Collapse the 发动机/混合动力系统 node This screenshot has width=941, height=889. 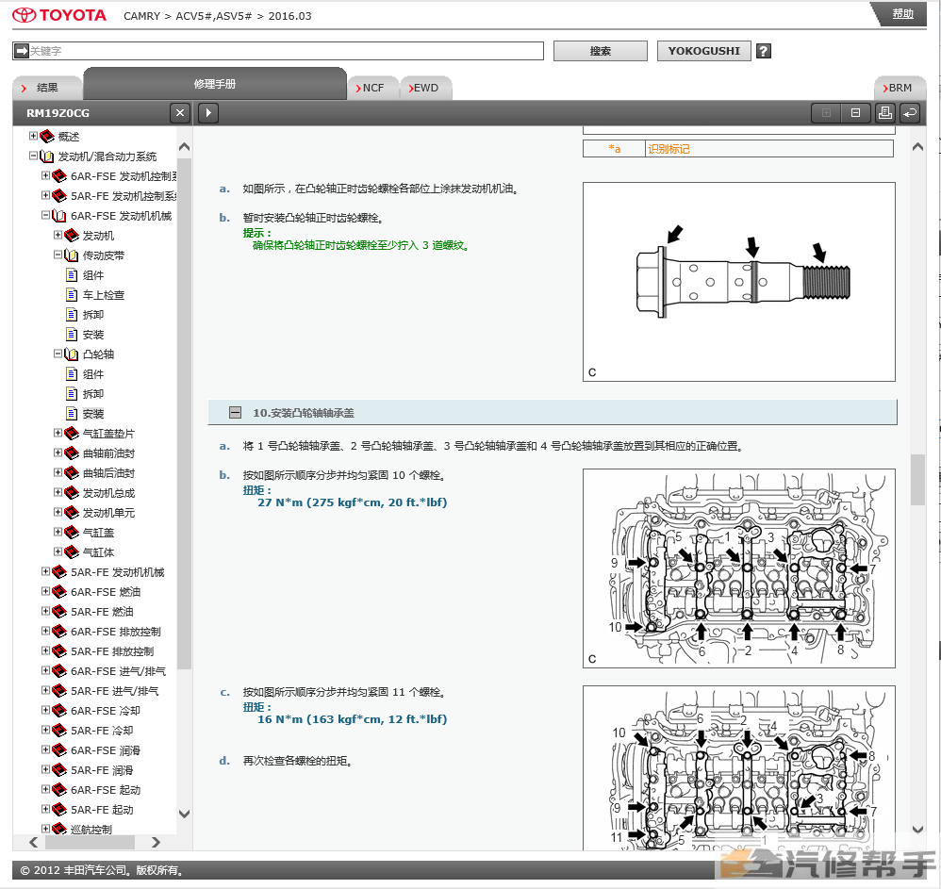[x=34, y=156]
